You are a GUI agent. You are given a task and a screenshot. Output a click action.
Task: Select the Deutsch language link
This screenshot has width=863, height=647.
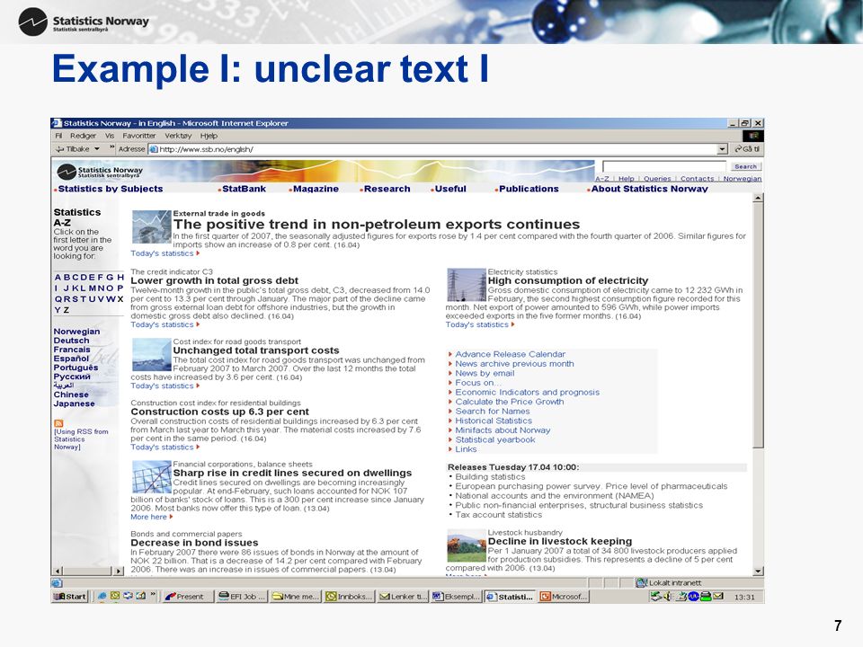72,341
